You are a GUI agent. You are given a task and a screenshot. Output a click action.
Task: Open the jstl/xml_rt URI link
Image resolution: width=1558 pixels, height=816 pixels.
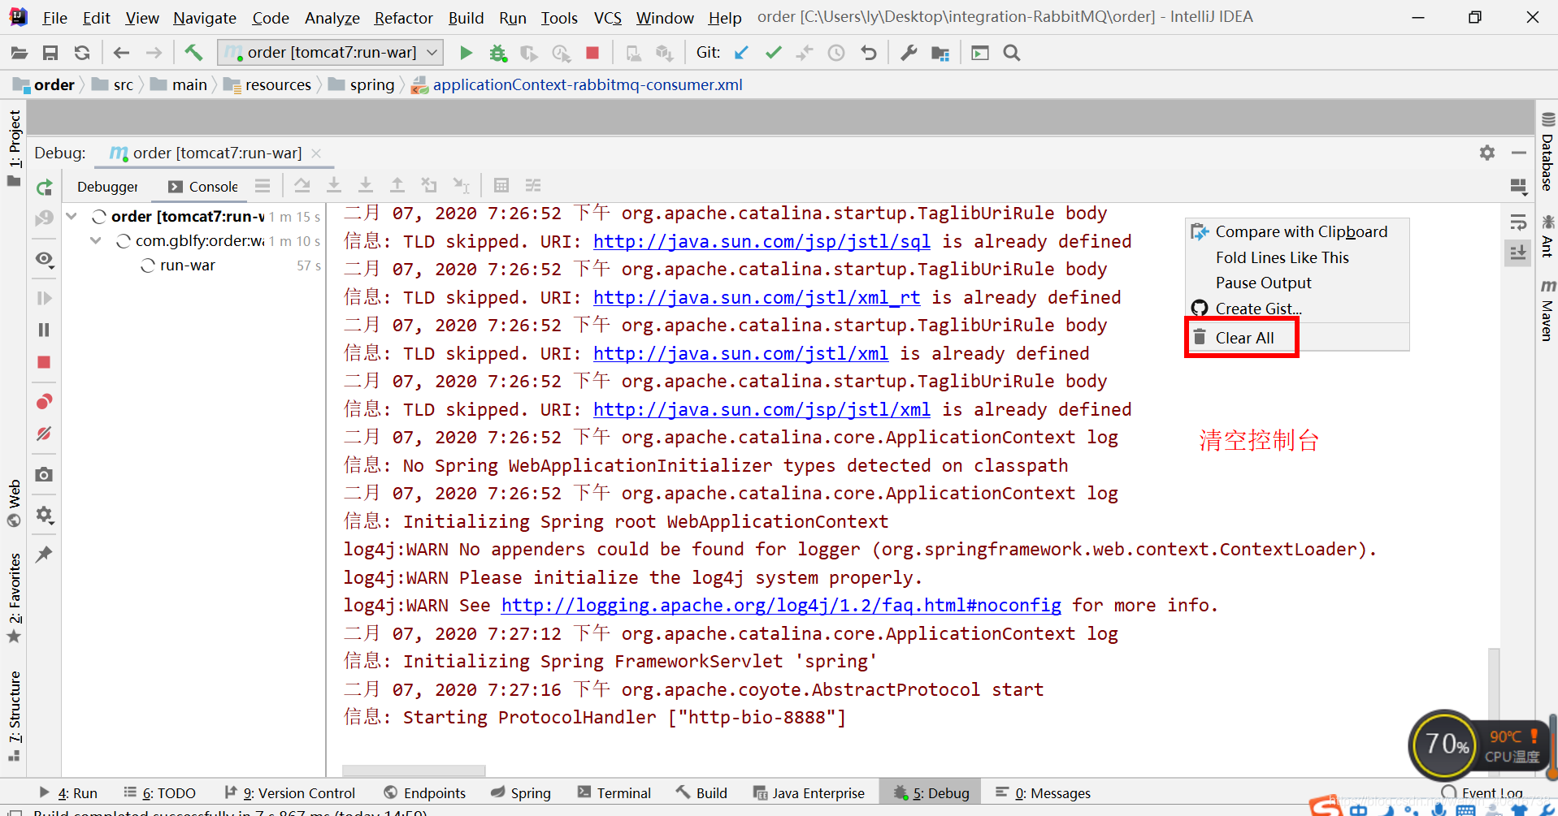757,297
